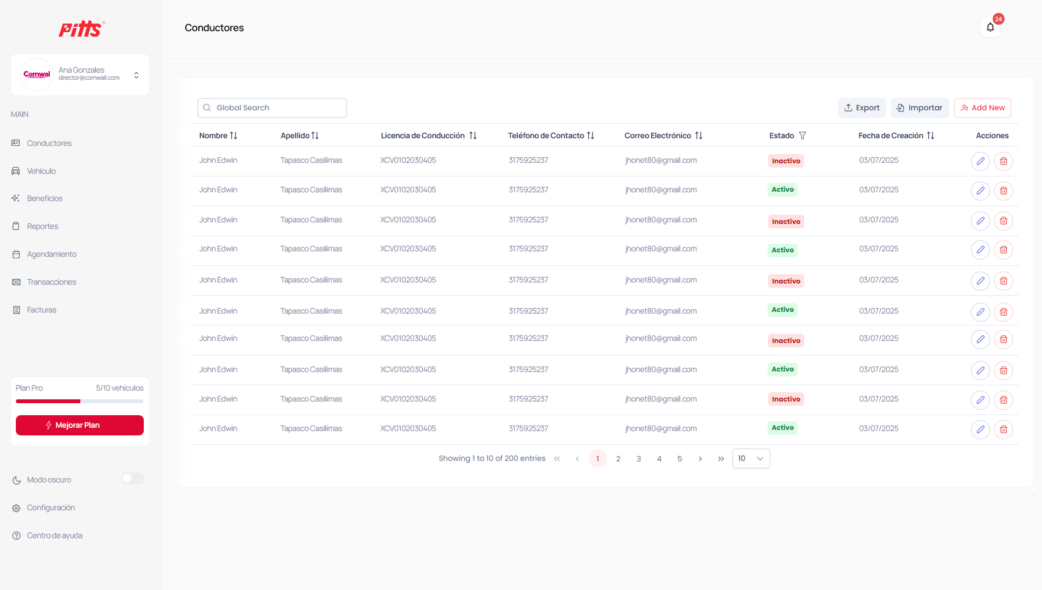This screenshot has height=590, width=1042.
Task: Sort by Nombre column arrows
Action: click(233, 135)
